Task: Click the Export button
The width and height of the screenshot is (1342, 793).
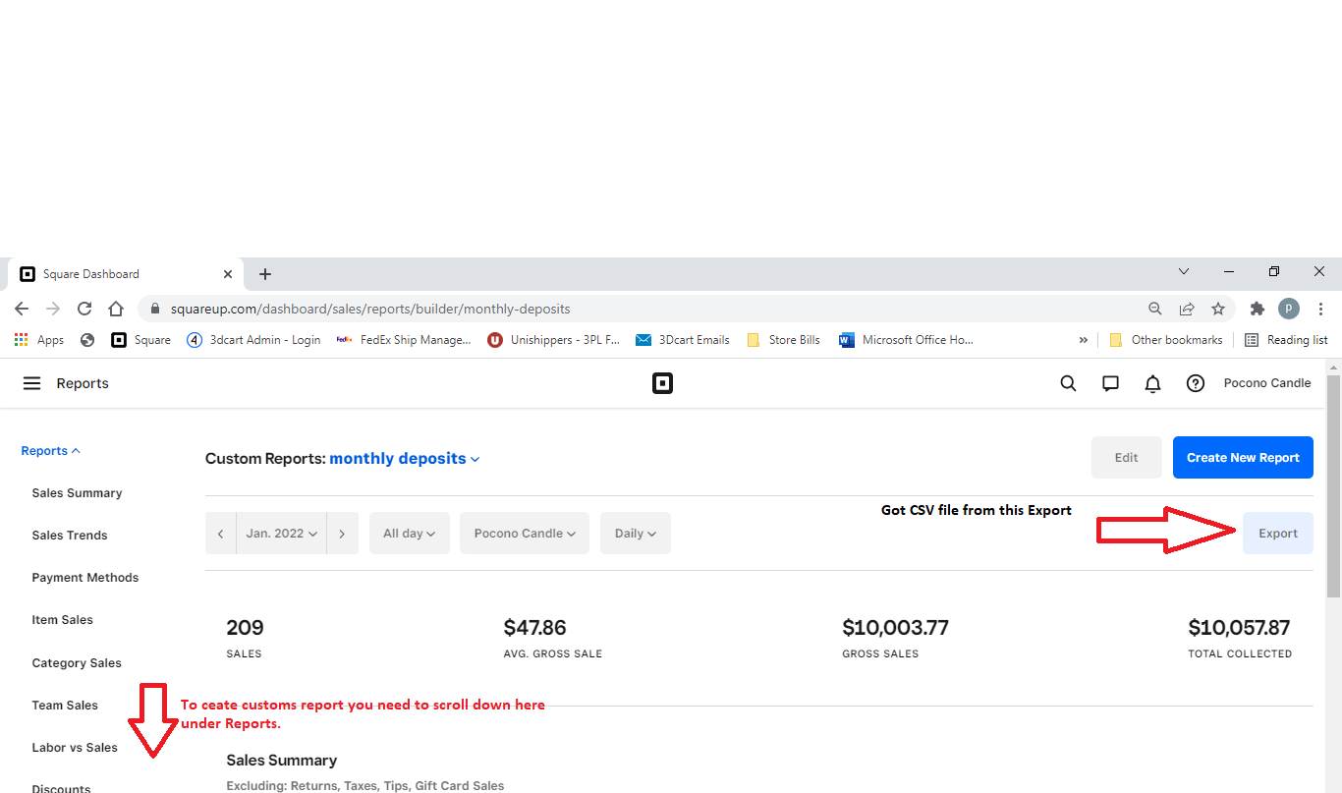Action: point(1277,534)
